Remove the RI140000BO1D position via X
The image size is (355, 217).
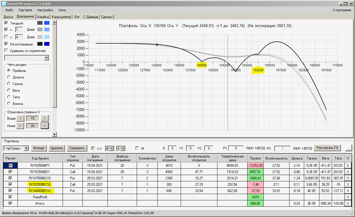click(x=348, y=191)
